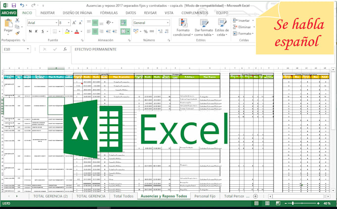
Task: Toggle italic (K) formatting
Action: pos(36,31)
